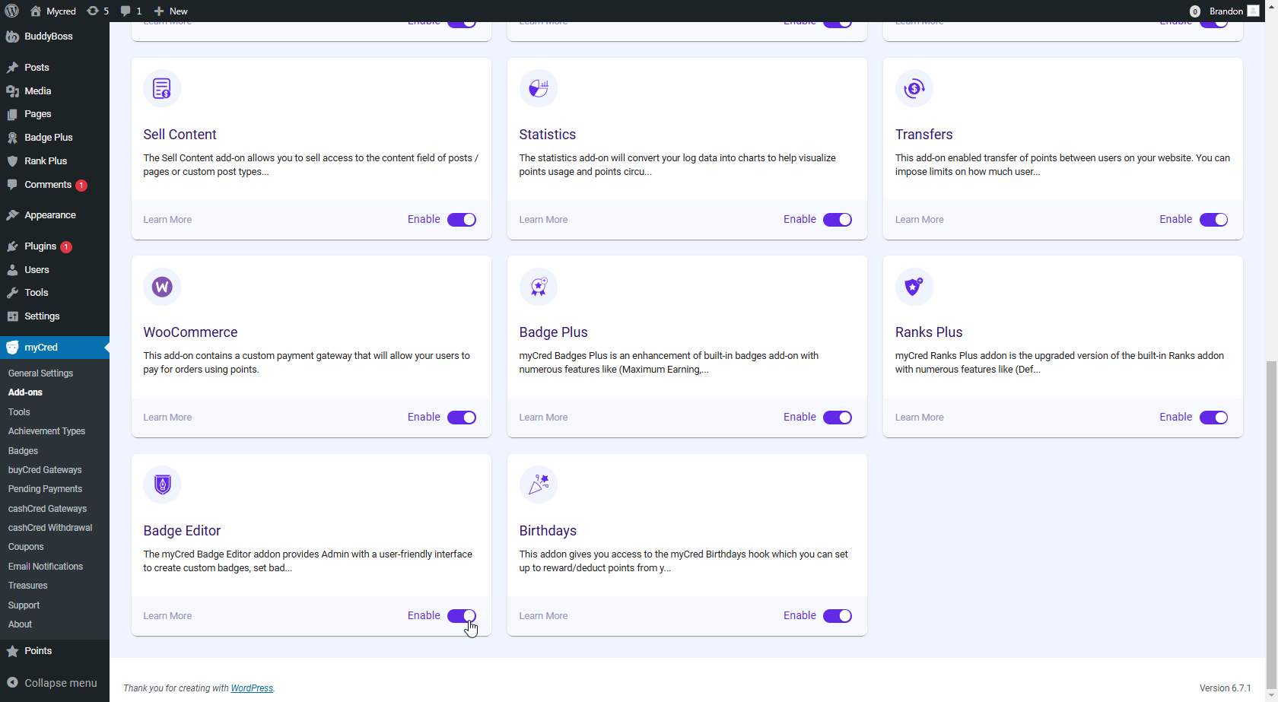Click the Birthdays party popper icon
Screen dimensions: 1278x702
coord(538,484)
